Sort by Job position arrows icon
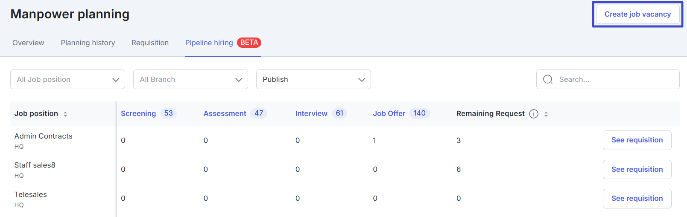The image size is (687, 217). (65, 114)
